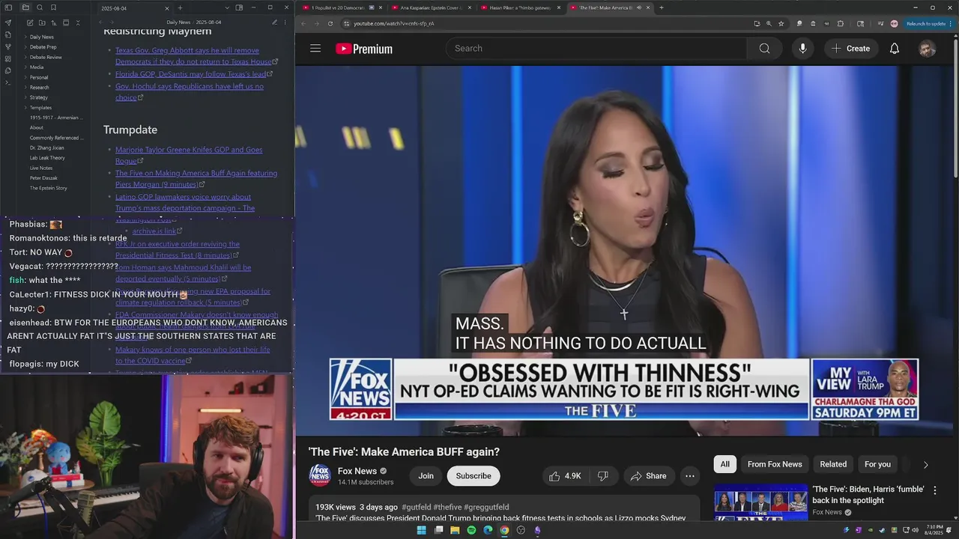Join the Fox News channel
The width and height of the screenshot is (959, 539).
pyautogui.click(x=426, y=476)
